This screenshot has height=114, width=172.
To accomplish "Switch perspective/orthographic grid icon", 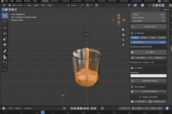I will (x=123, y=44).
